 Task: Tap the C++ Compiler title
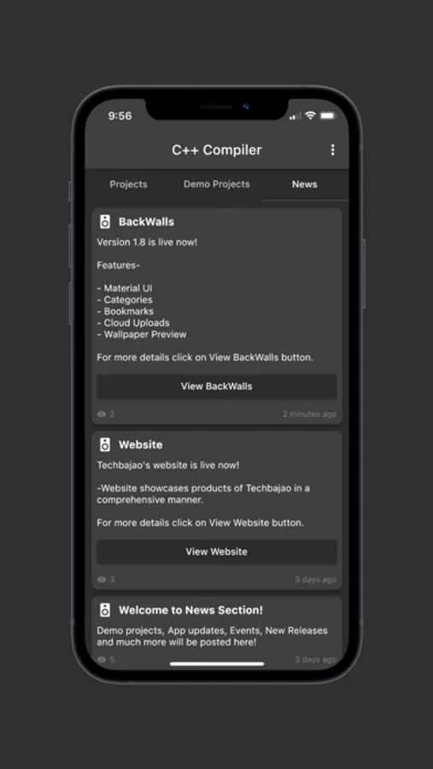pyautogui.click(x=217, y=150)
